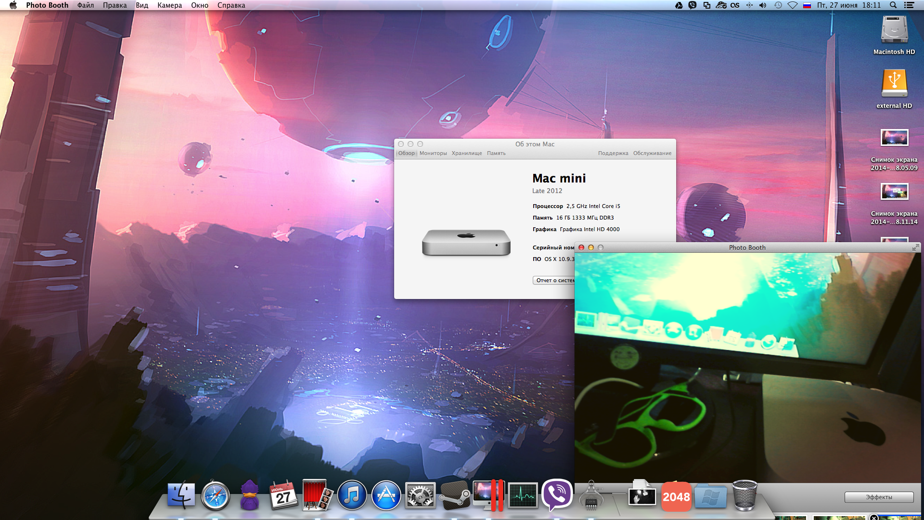Launch Viber from the dock

(557, 494)
